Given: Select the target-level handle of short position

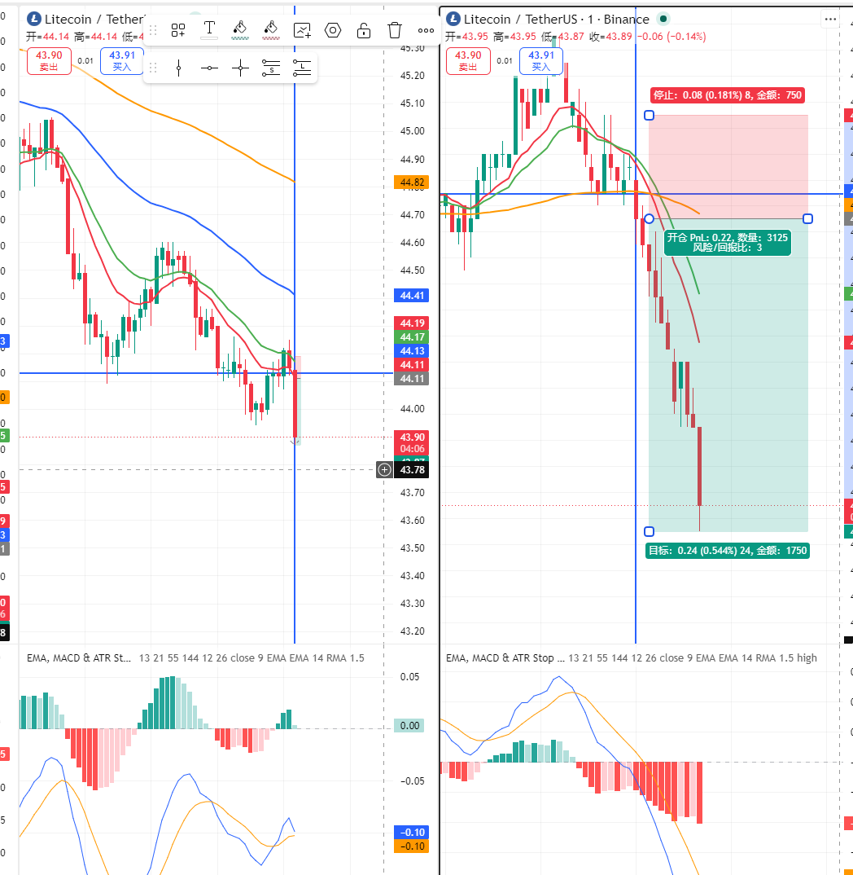Looking at the screenshot, I should pyautogui.click(x=649, y=531).
